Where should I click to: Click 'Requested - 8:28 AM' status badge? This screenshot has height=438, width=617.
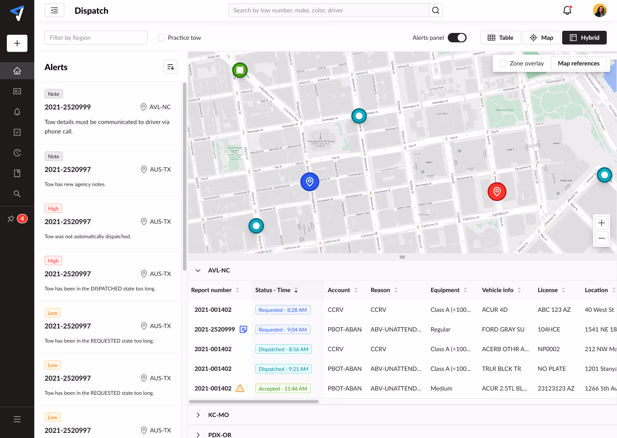(283, 310)
